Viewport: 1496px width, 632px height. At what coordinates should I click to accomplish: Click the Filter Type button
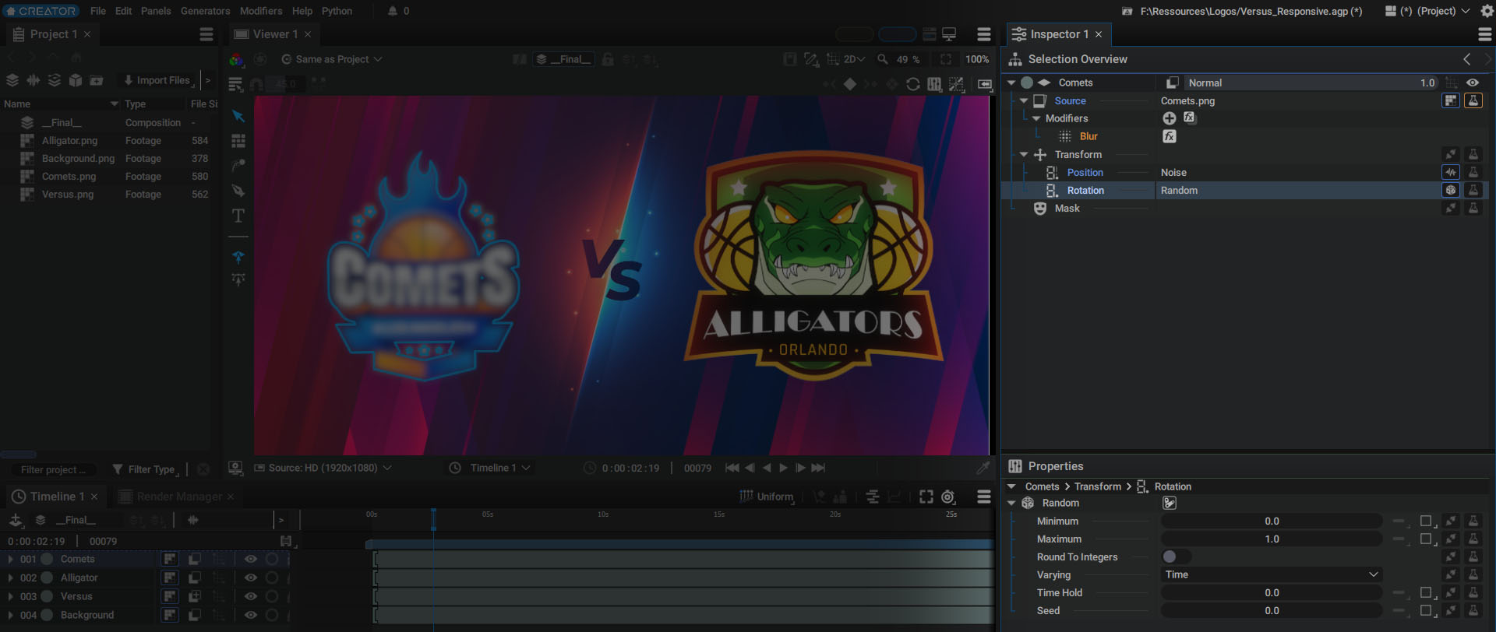(145, 469)
